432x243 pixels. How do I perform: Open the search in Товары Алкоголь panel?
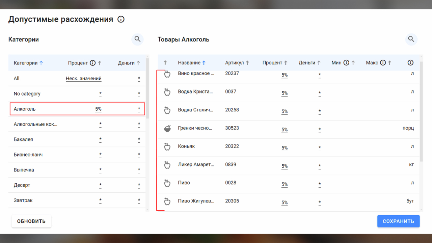point(411,39)
